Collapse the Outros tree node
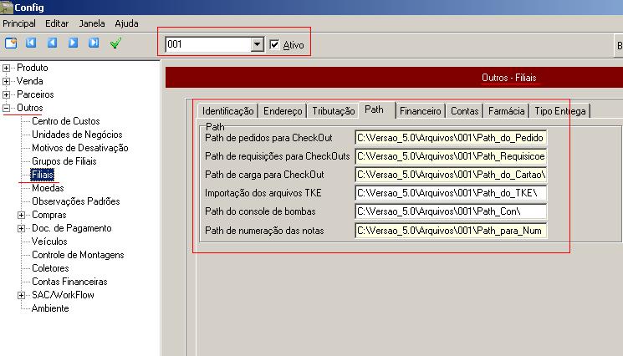Screen dimensions: 623x356 tap(7, 108)
